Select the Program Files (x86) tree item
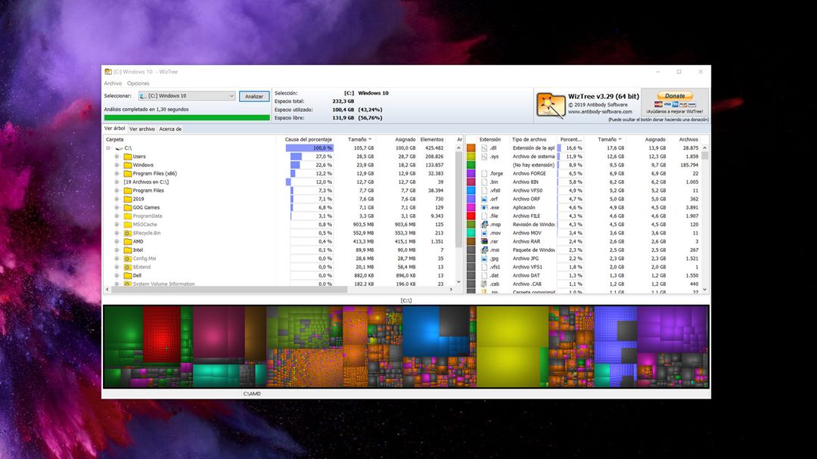817x459 pixels. point(154,173)
